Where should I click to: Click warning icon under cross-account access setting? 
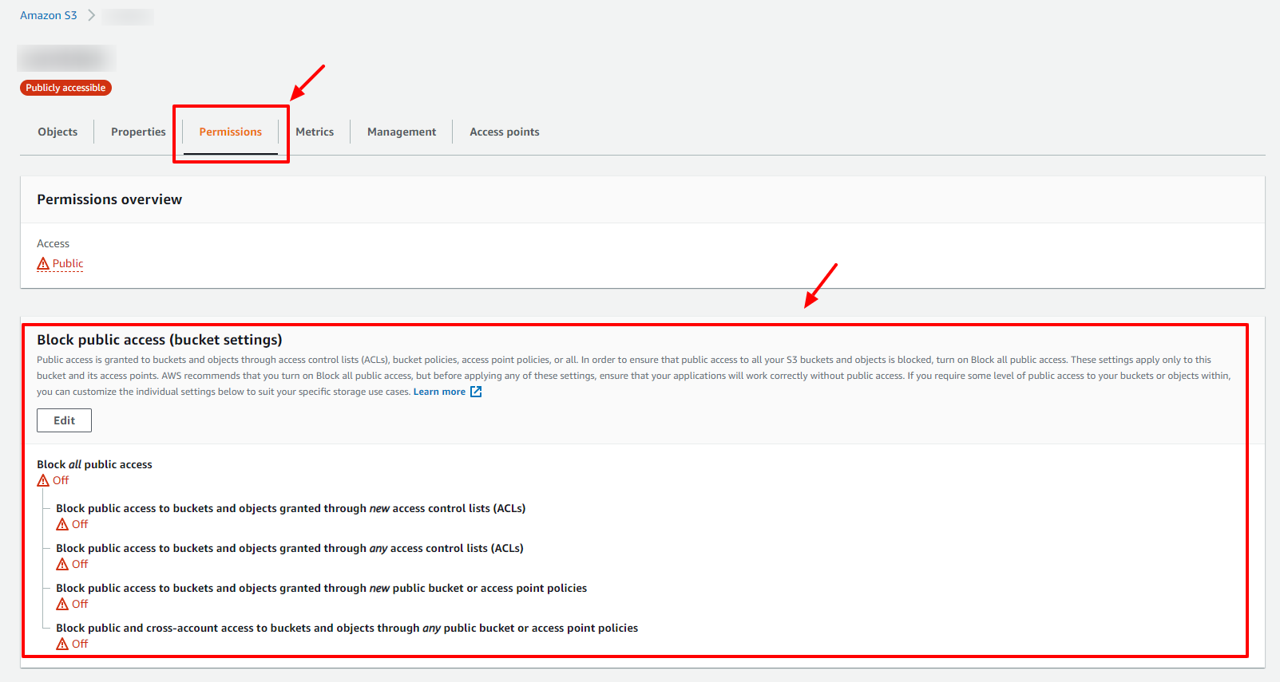click(x=62, y=644)
